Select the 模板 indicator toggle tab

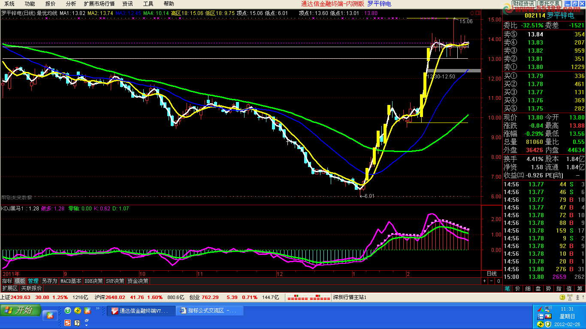click(x=20, y=281)
